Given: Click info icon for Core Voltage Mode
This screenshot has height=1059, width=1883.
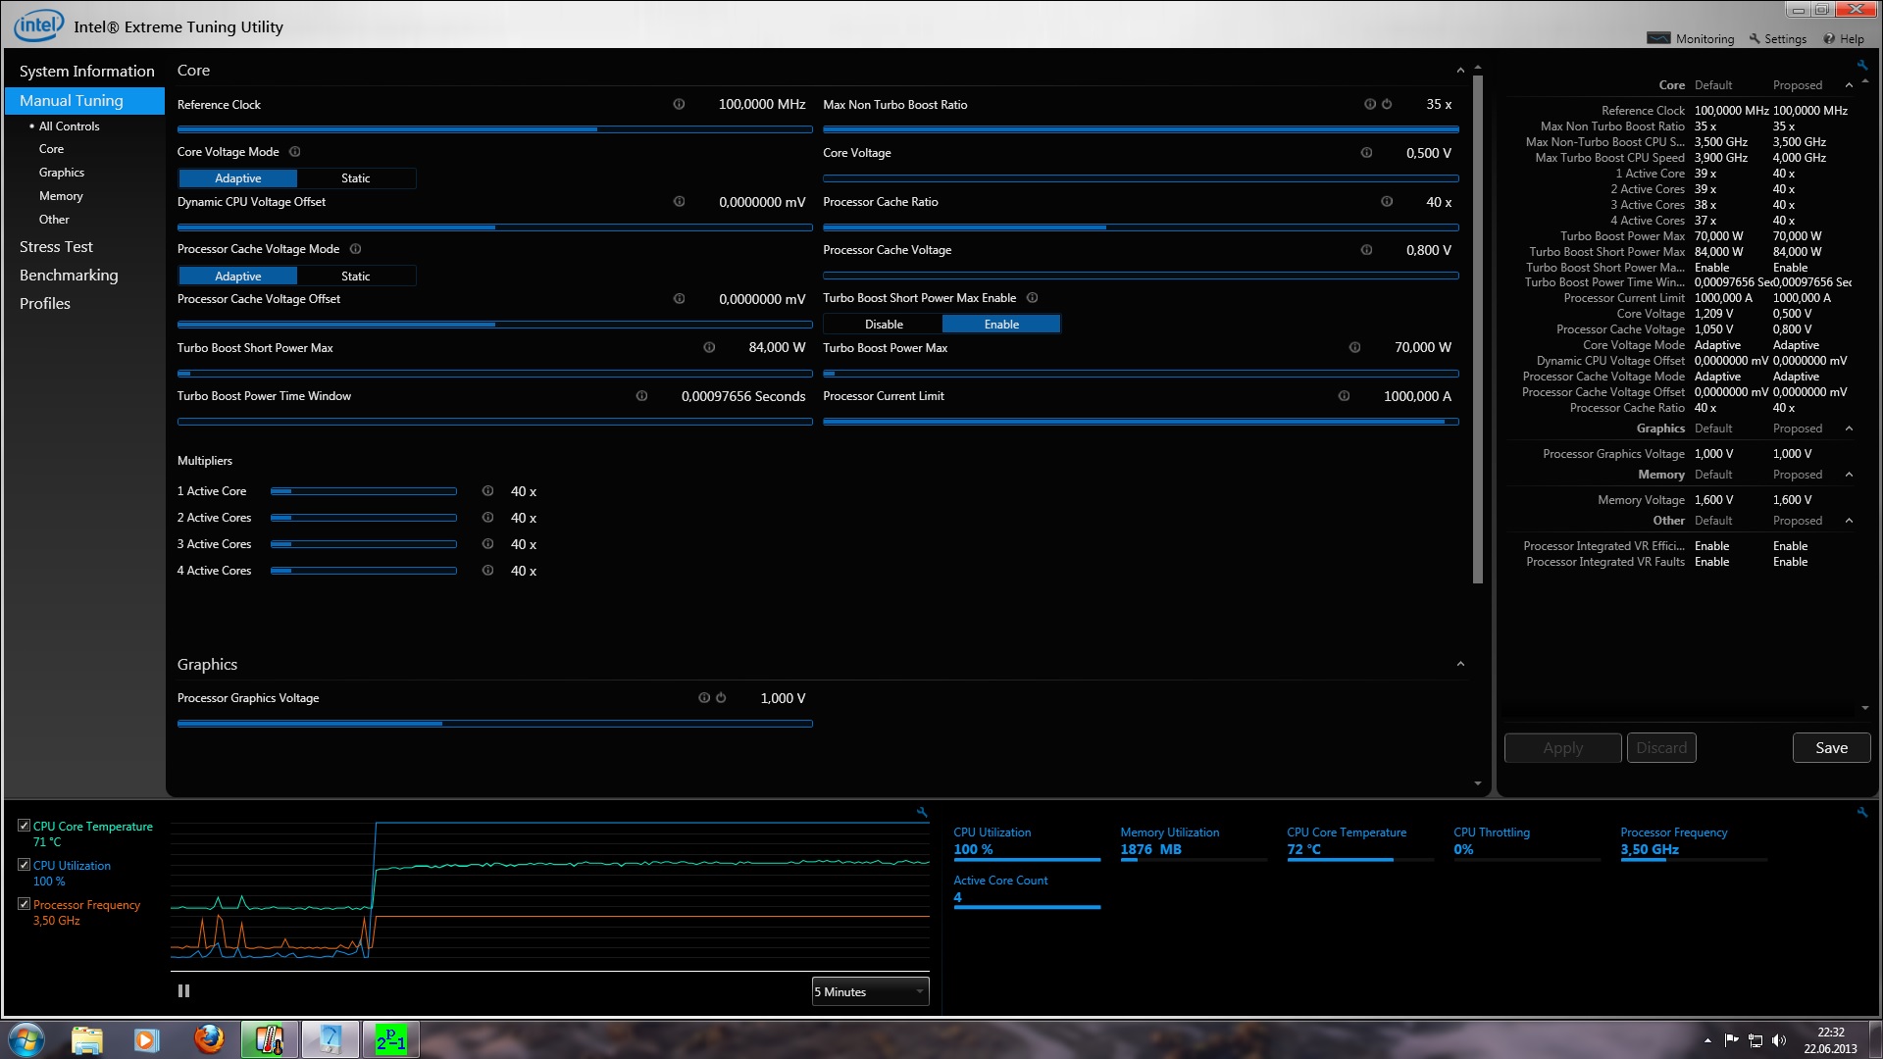Looking at the screenshot, I should 295,152.
